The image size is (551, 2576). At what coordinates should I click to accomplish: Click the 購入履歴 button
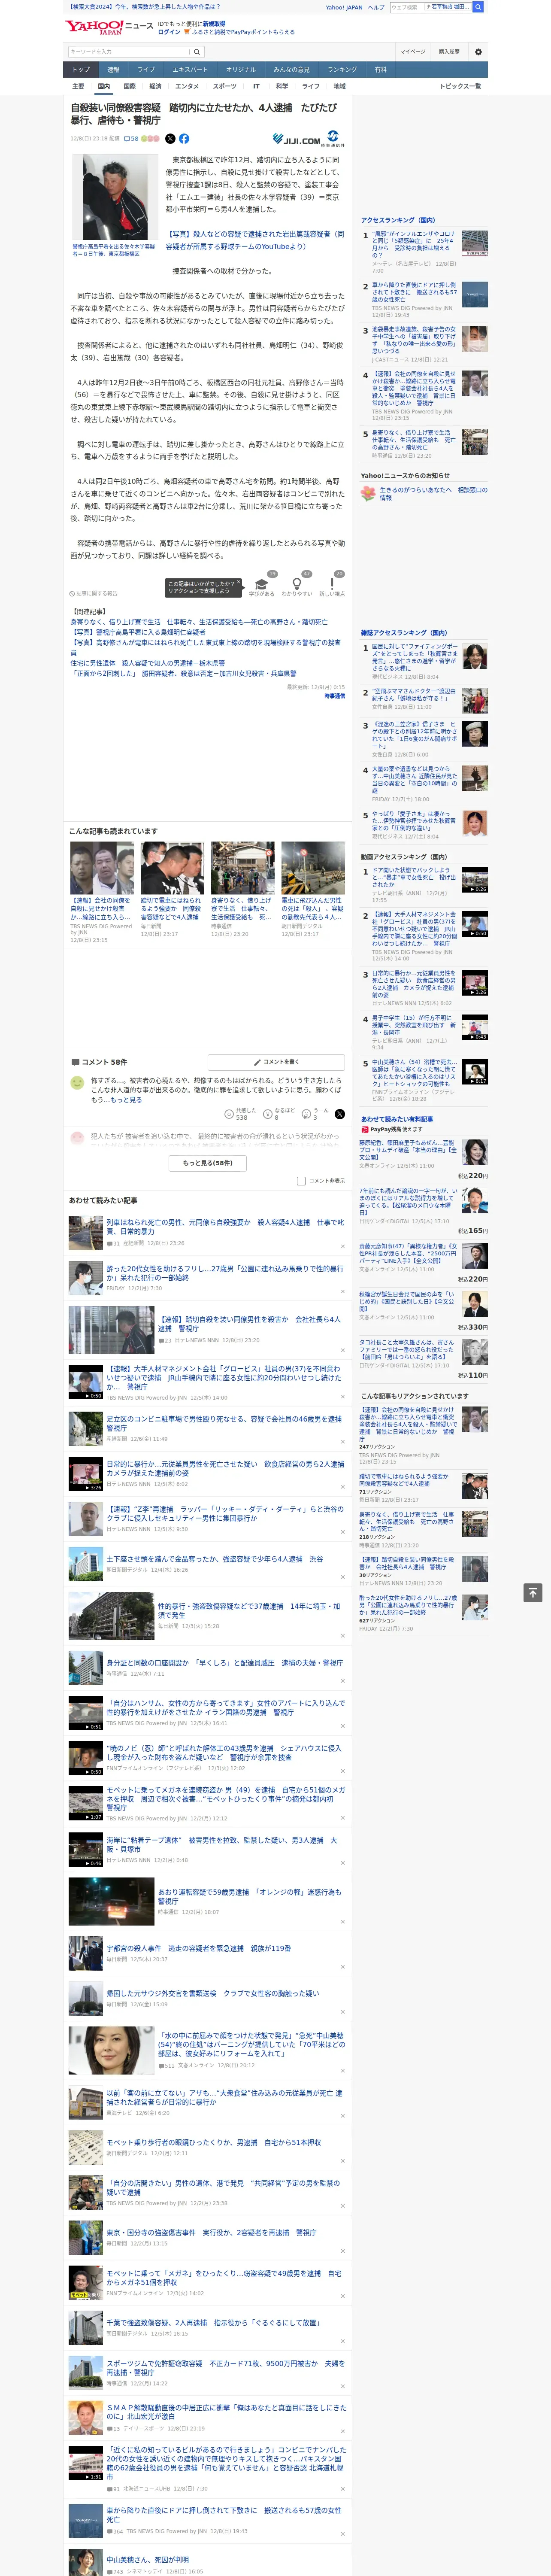[x=449, y=52]
